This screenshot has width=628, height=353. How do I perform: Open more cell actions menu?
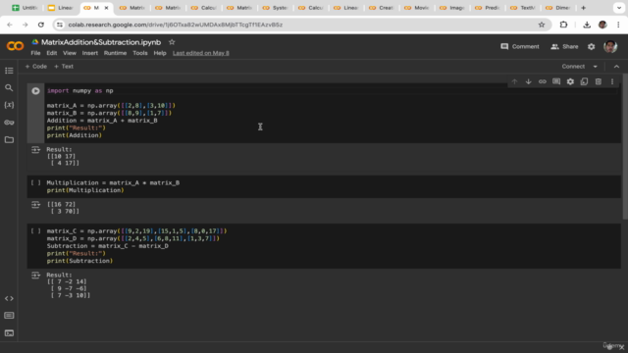[x=612, y=81]
